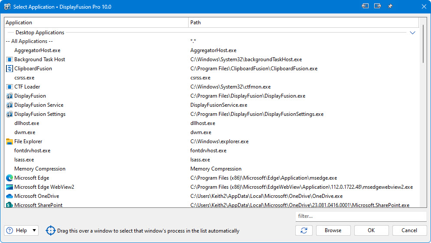Click the Microsoft SharePoint icon
This screenshot has width=431, height=243.
click(x=10, y=205)
